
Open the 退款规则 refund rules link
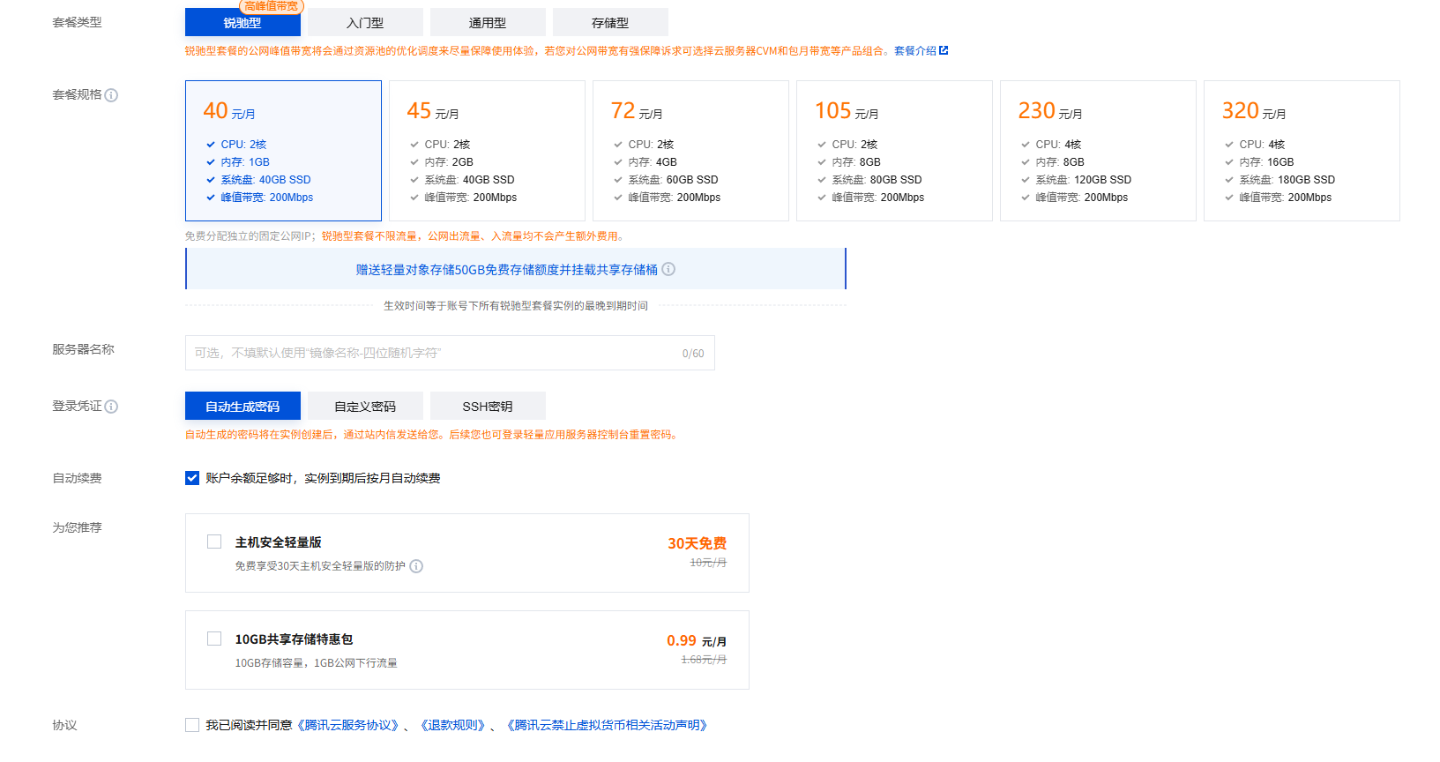coord(452,725)
